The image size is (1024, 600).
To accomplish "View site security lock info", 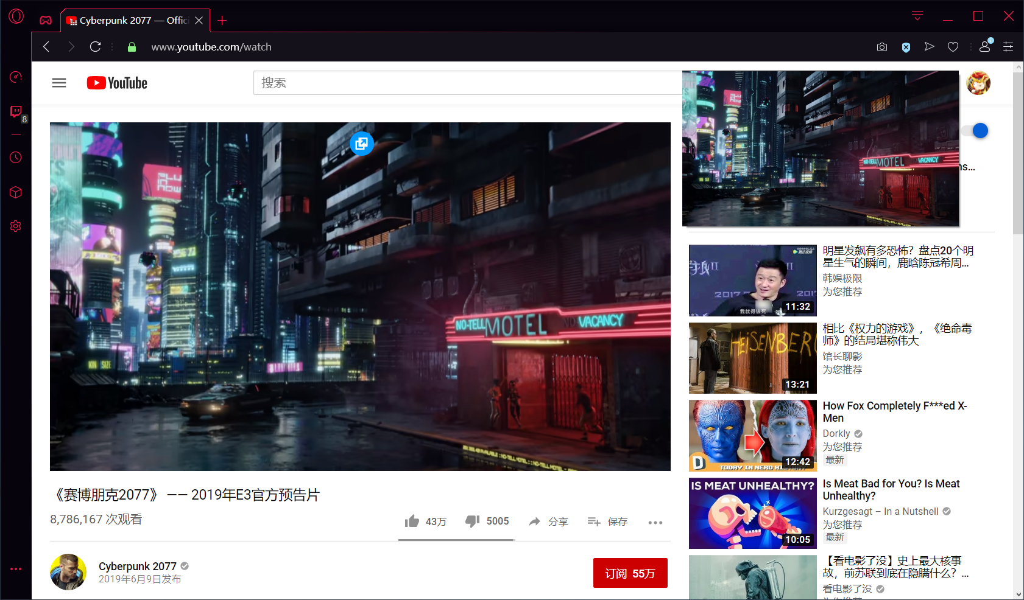I will pyautogui.click(x=132, y=47).
